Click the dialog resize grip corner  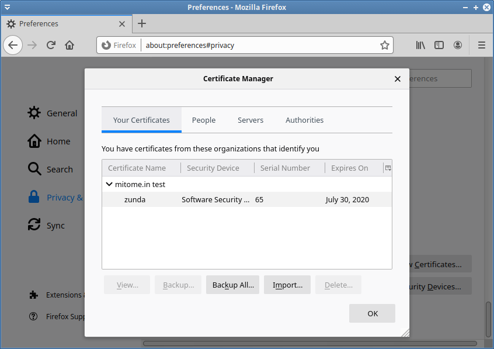(405, 333)
